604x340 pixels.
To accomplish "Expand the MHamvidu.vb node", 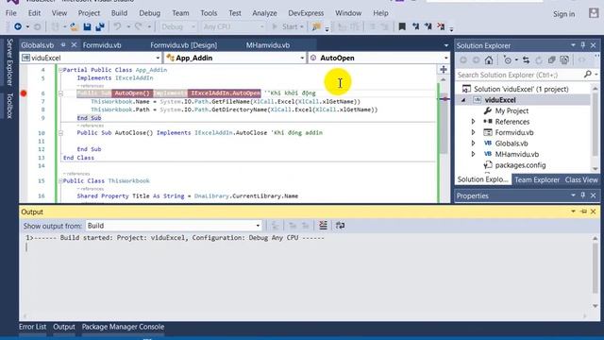I will coord(473,154).
